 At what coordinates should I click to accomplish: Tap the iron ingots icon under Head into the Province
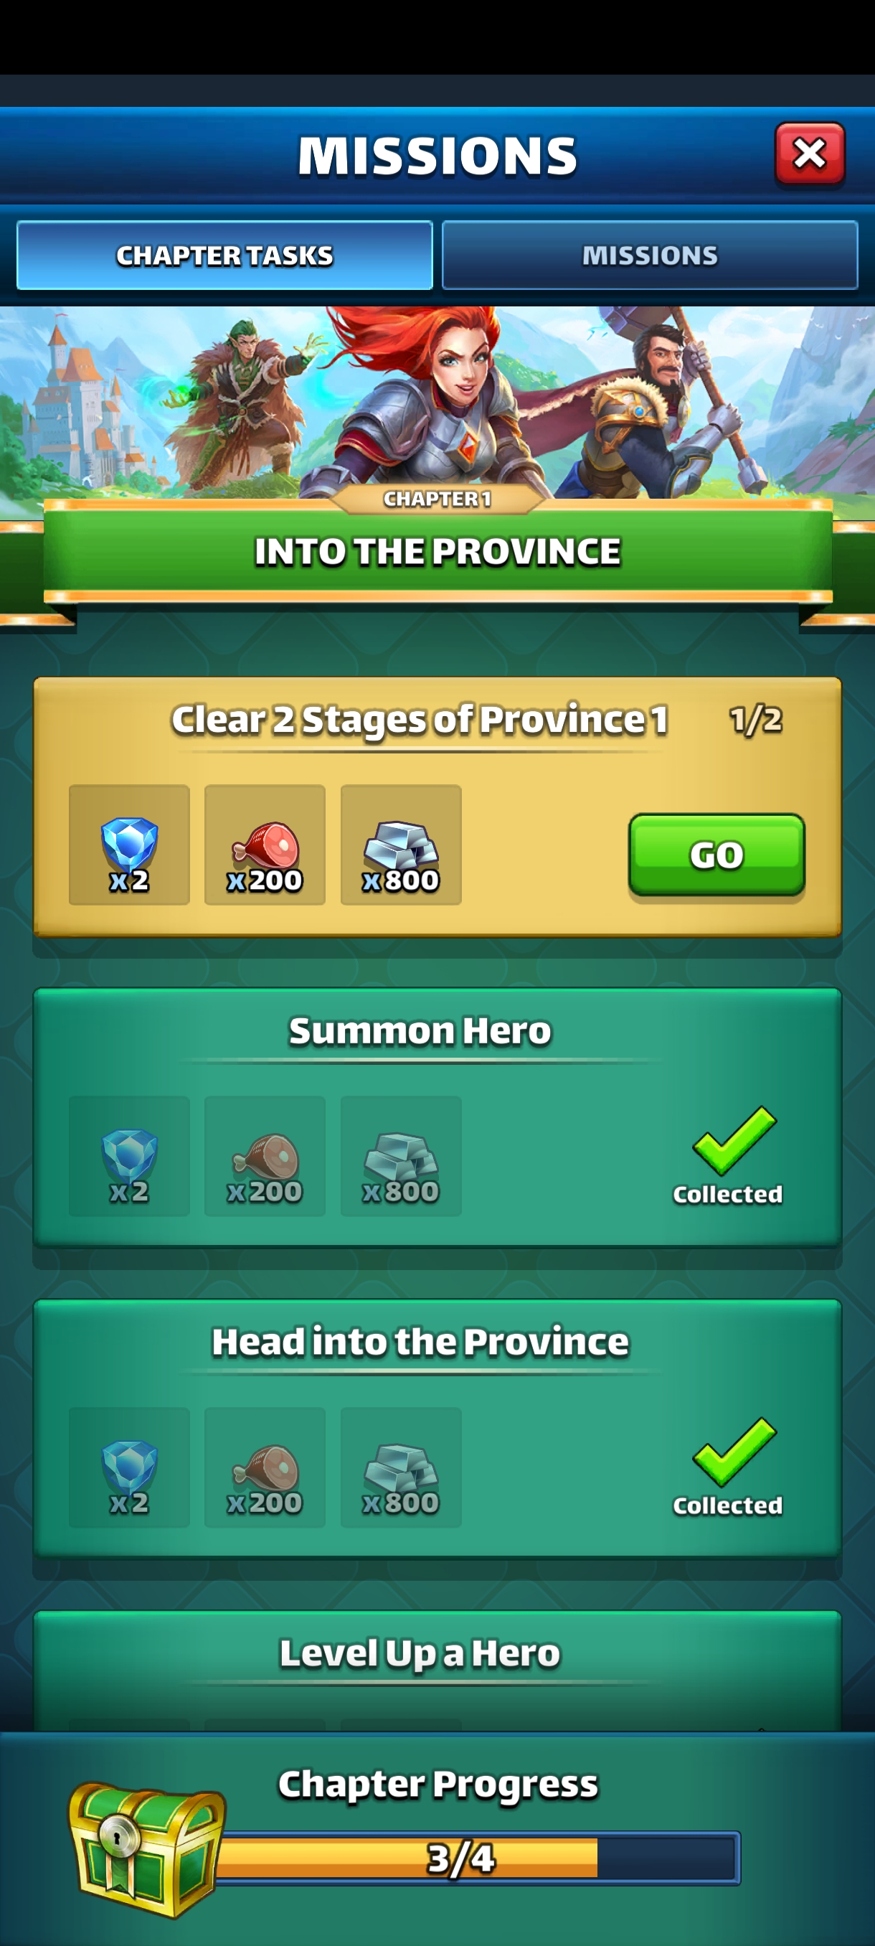[401, 1467]
